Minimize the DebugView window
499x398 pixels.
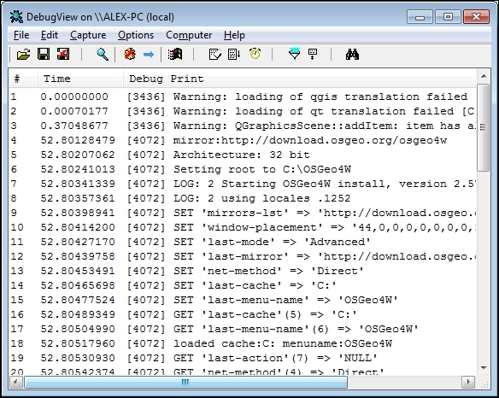pos(420,17)
